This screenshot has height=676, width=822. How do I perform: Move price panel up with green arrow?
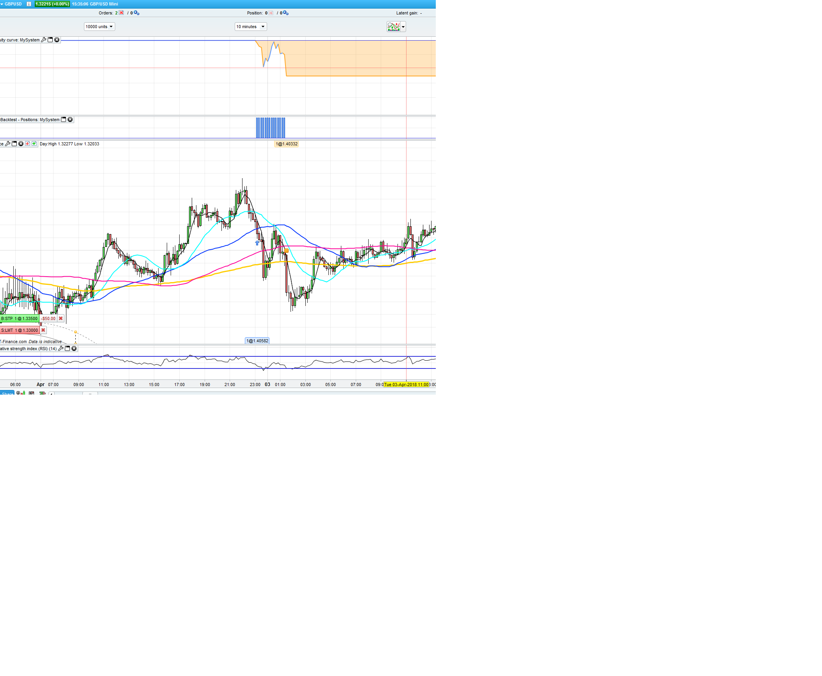click(34, 144)
